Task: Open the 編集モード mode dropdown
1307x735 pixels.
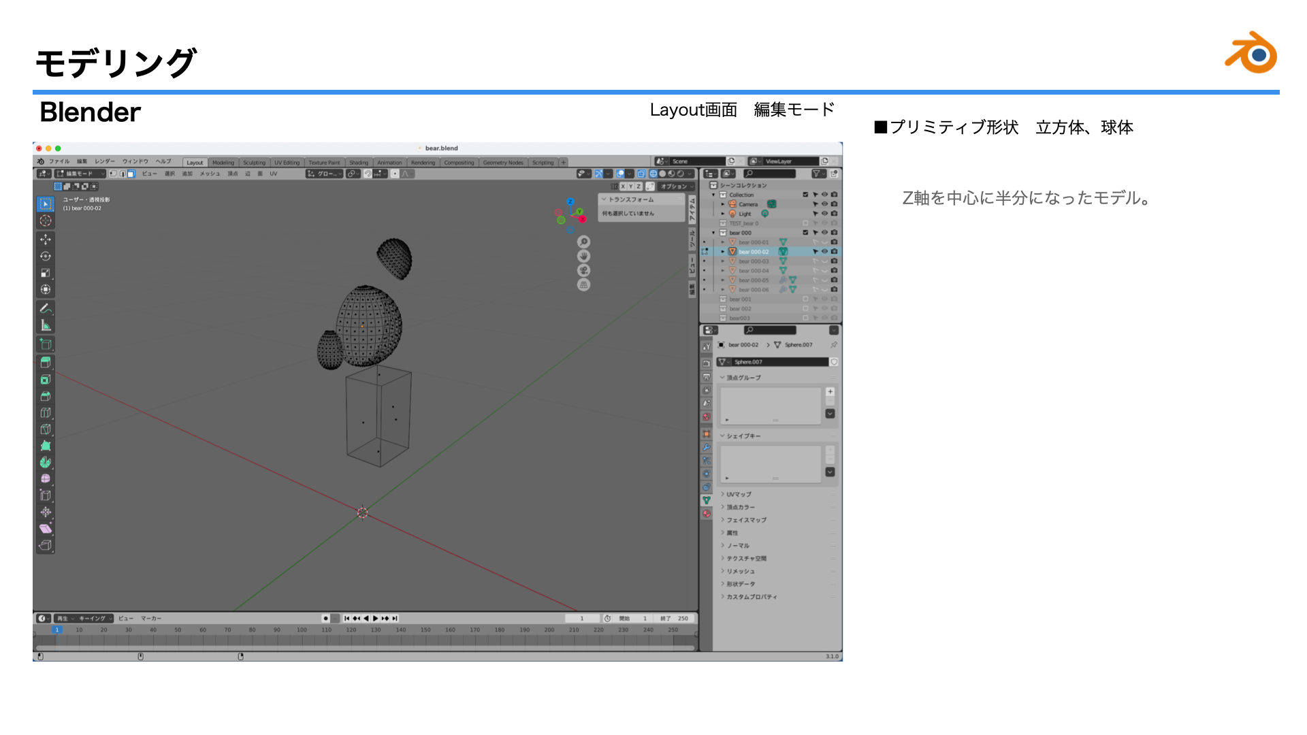Action: coord(80,174)
